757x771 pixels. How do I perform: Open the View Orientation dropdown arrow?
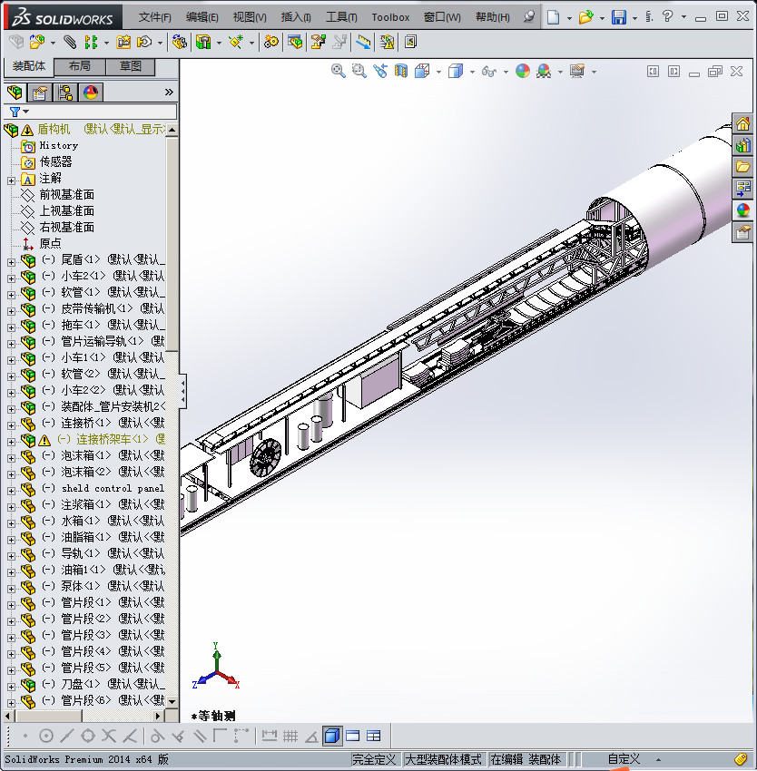(438, 73)
